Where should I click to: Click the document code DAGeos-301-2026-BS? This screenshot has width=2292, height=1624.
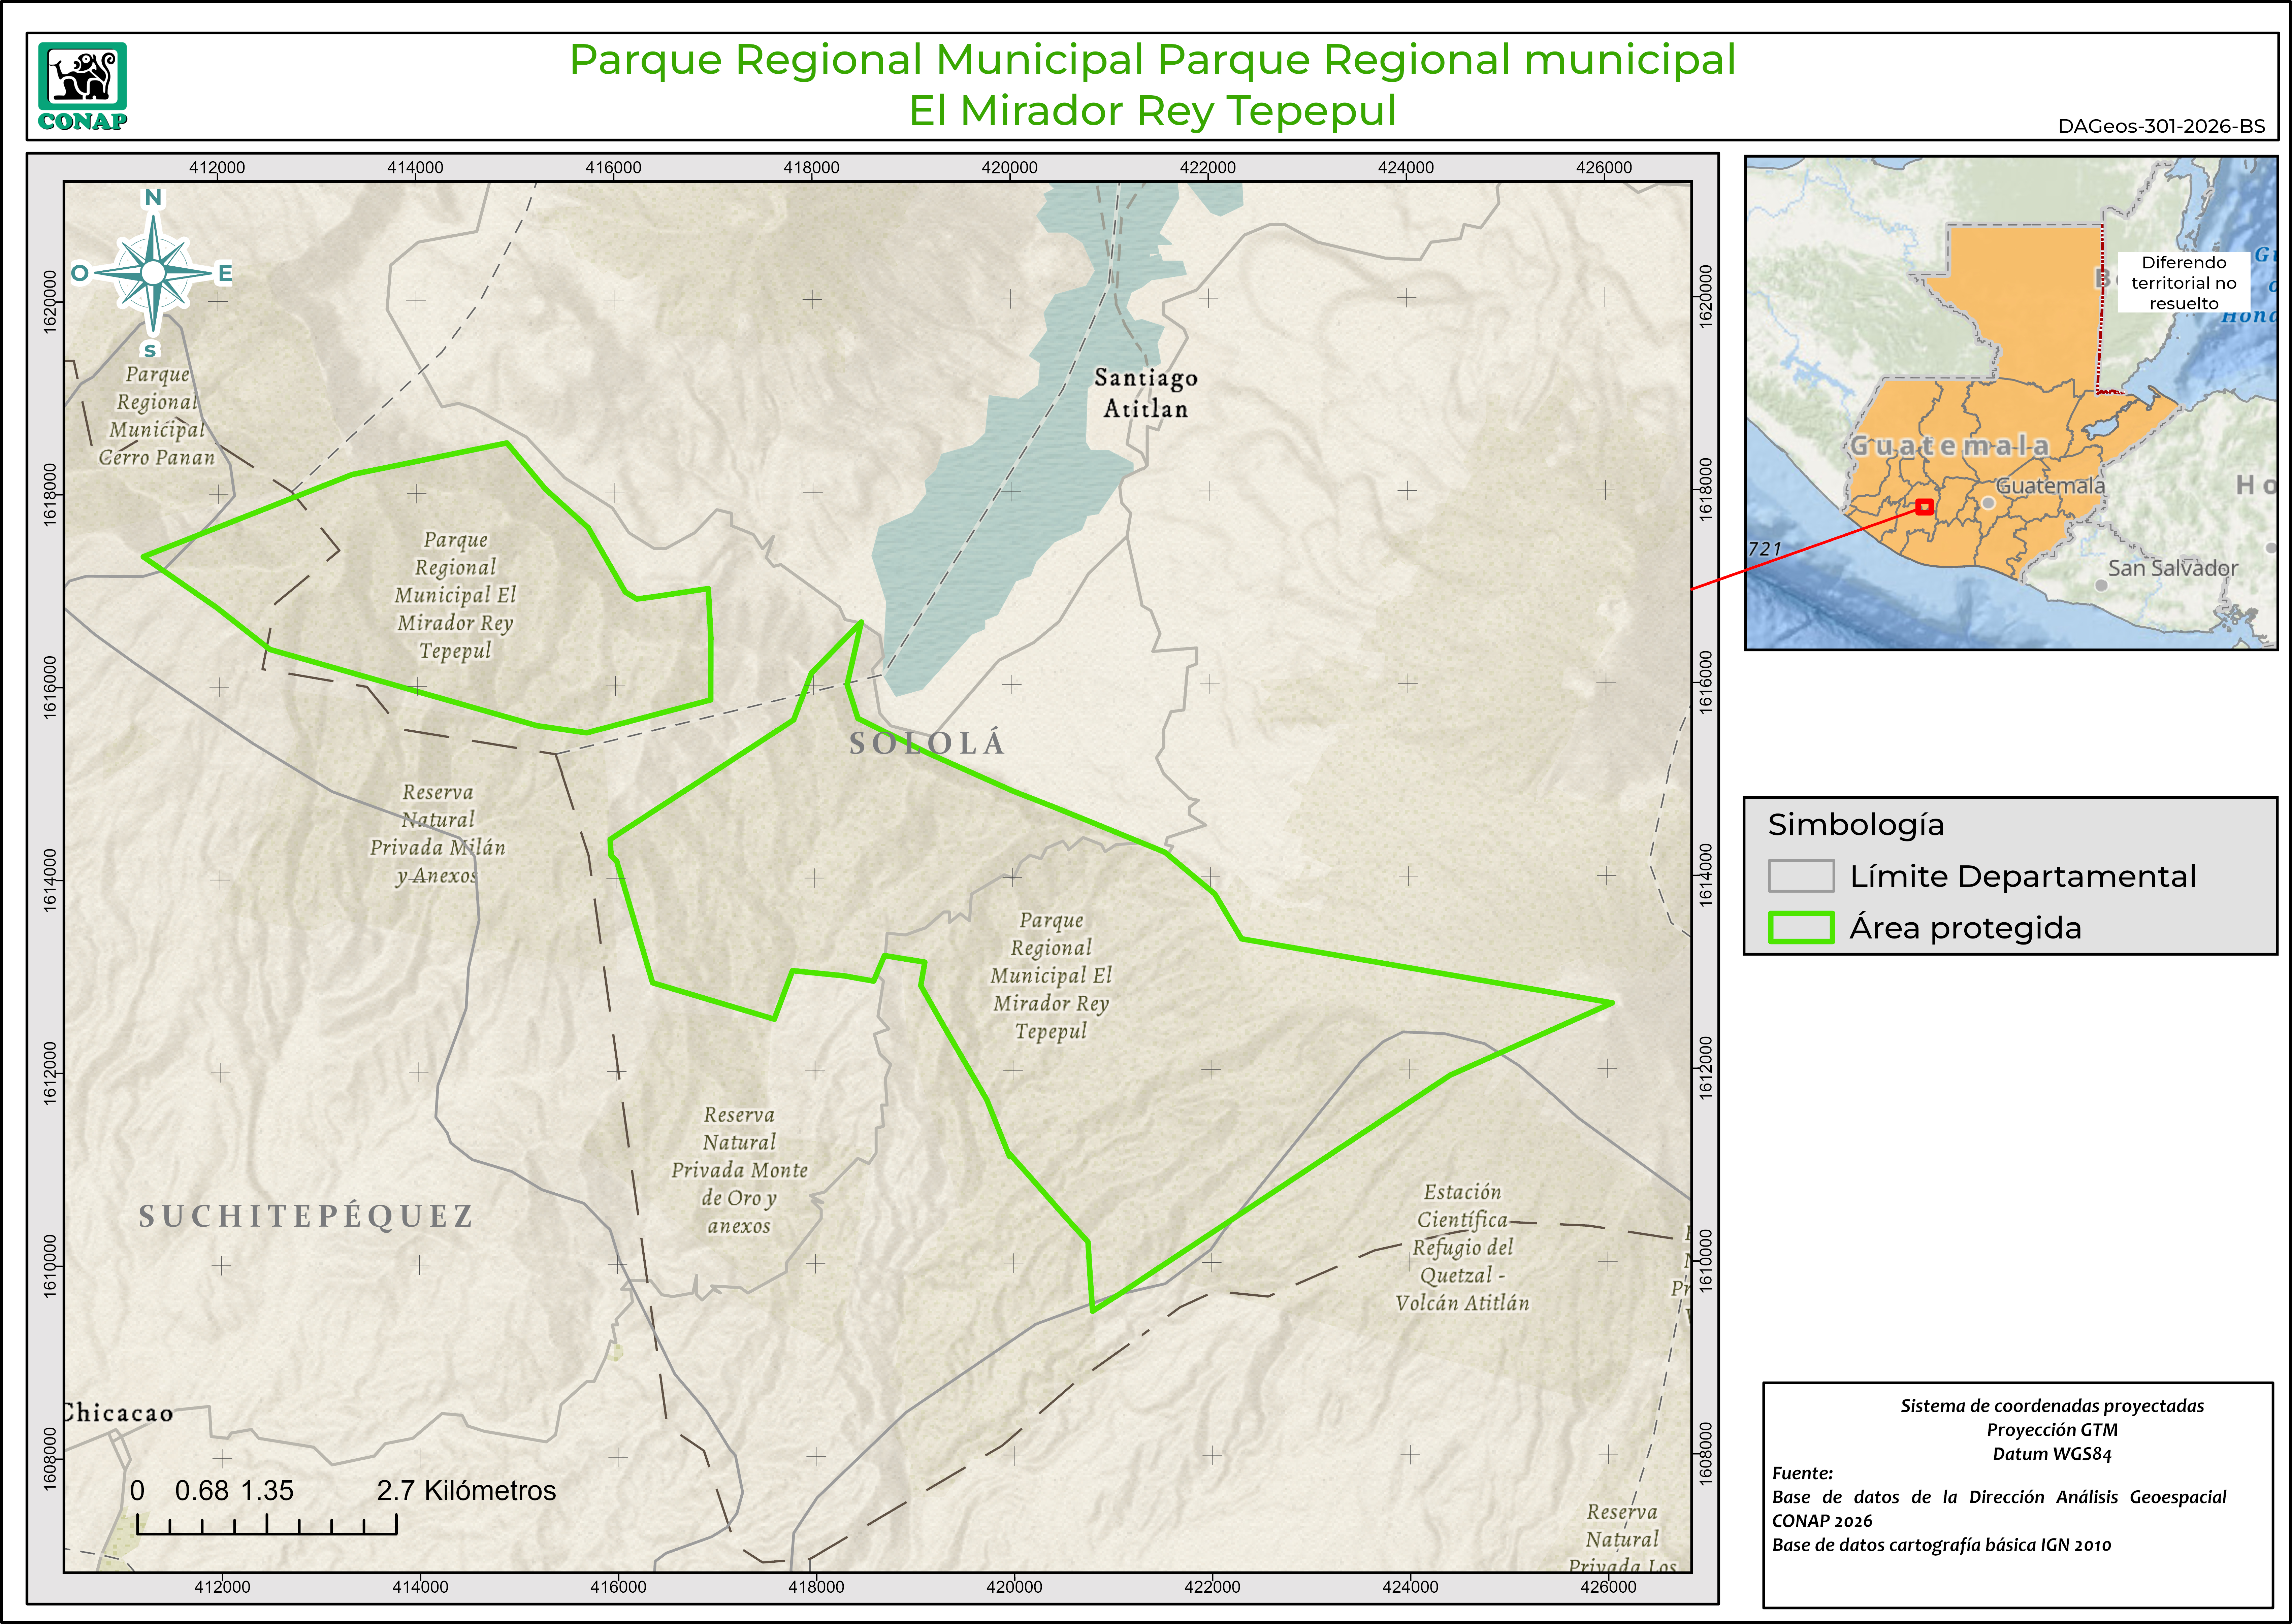point(2161,126)
